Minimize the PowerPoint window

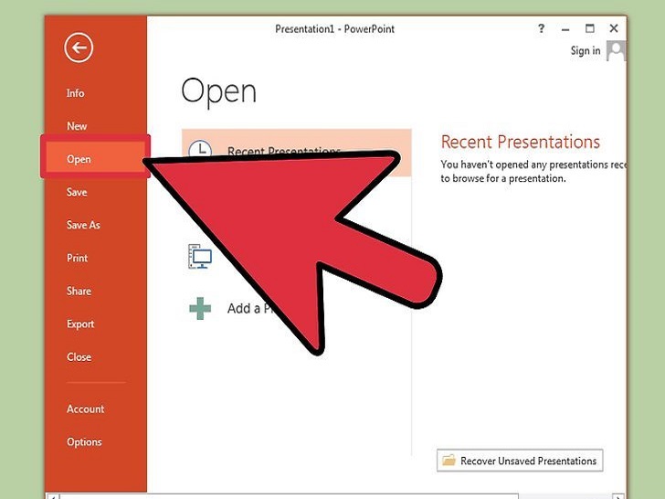[565, 29]
